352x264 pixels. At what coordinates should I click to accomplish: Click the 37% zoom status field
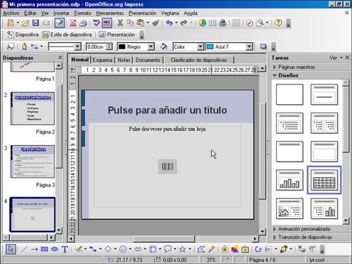210,260
